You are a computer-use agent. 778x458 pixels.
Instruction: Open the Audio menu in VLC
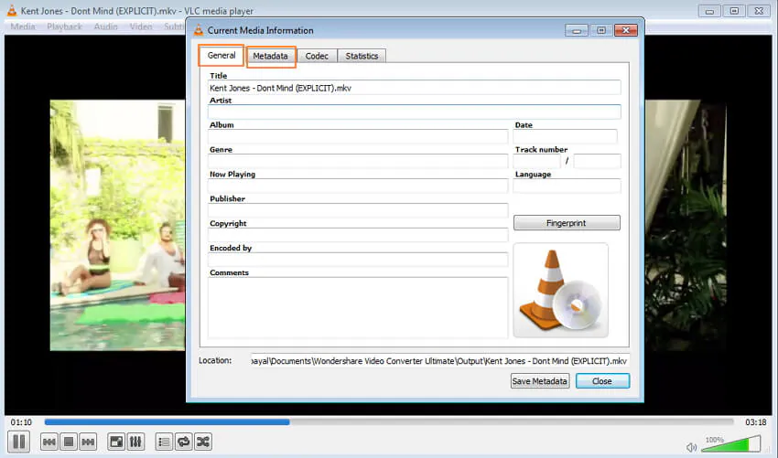[105, 27]
